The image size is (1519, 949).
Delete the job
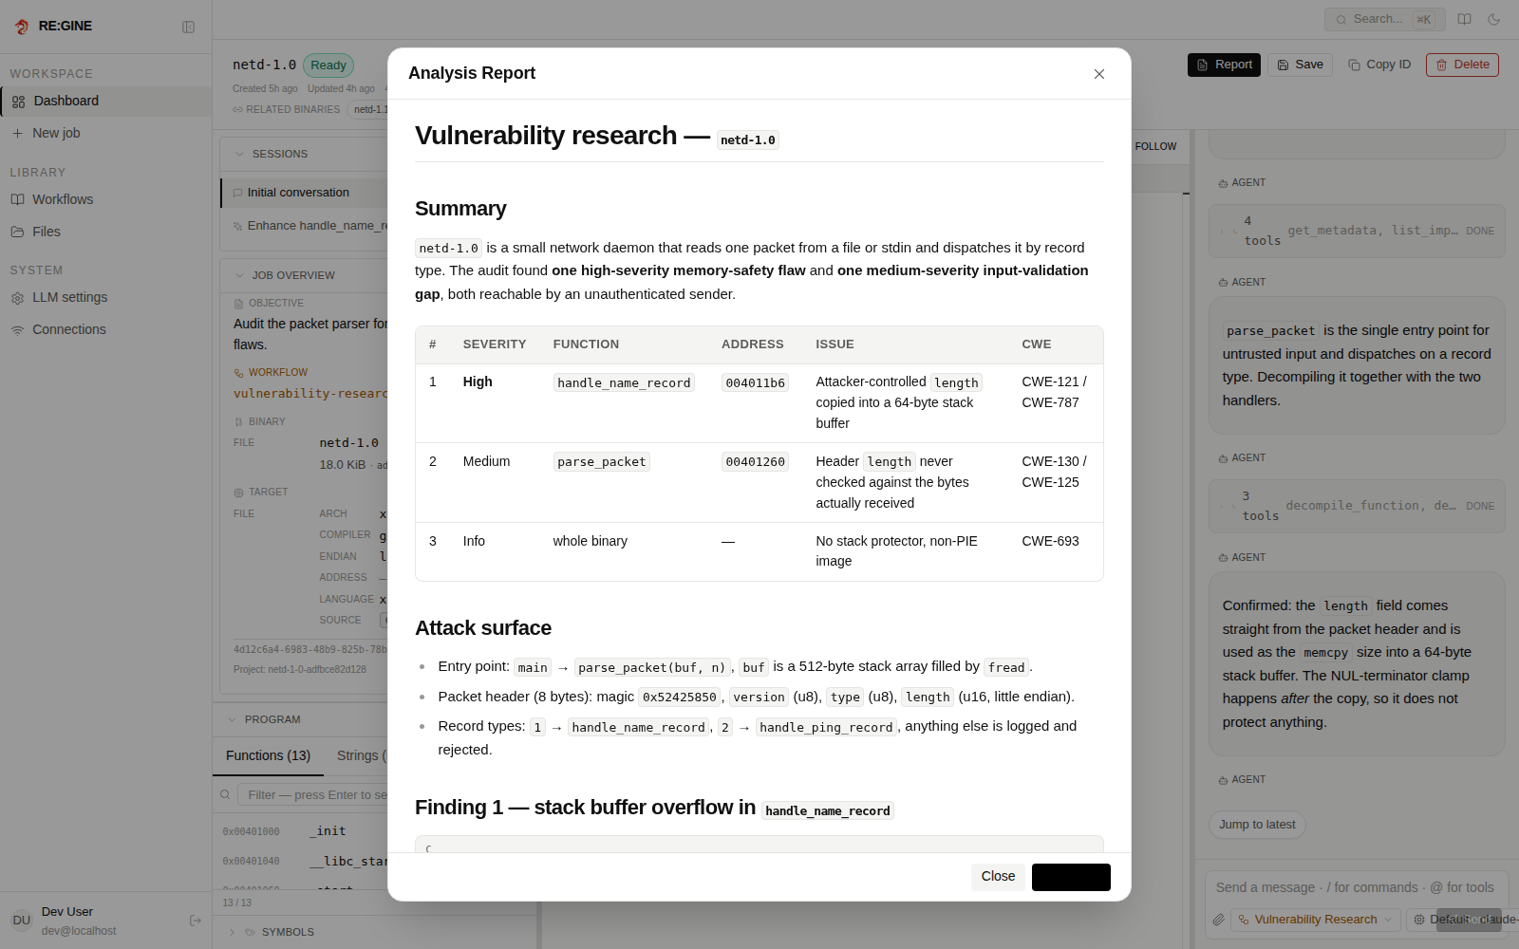[x=1462, y=65]
